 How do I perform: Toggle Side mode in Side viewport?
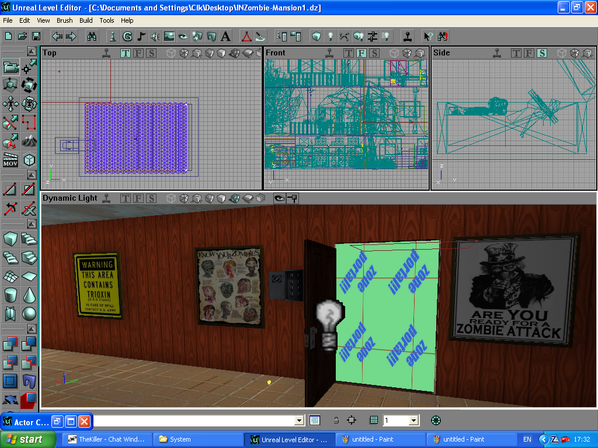pos(542,53)
